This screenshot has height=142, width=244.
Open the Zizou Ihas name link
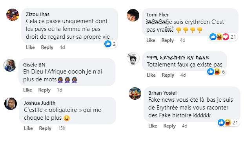pos(38,14)
